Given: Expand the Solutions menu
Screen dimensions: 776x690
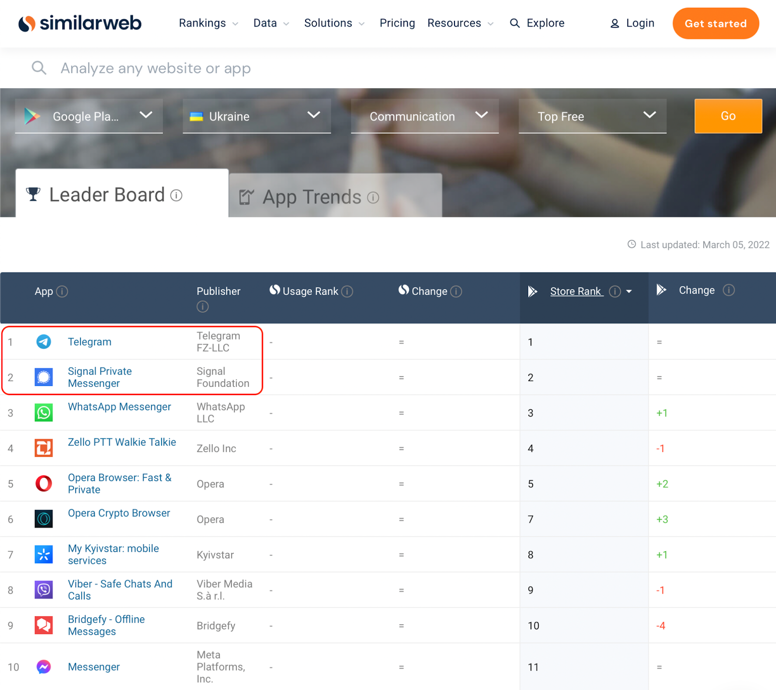Looking at the screenshot, I should click(334, 23).
